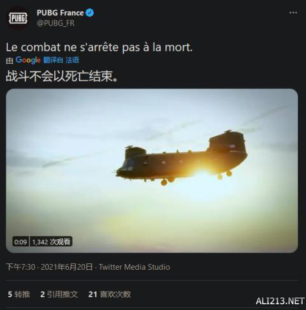Open the 下午7:30 timestamp link
This screenshot has height=310, width=306.
(x=20, y=267)
